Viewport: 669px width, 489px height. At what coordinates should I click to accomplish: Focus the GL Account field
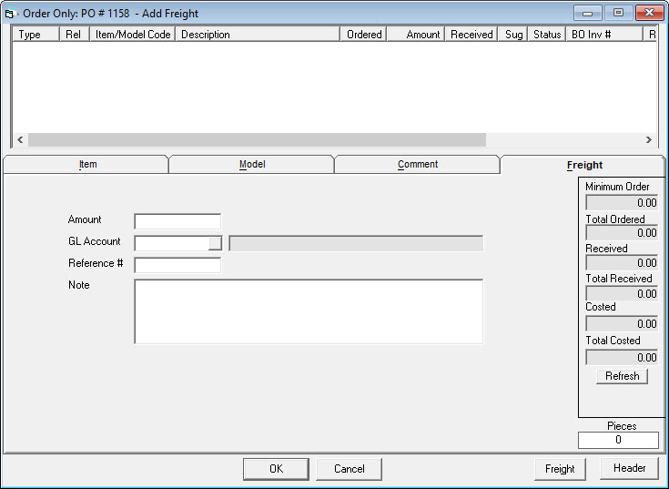171,243
